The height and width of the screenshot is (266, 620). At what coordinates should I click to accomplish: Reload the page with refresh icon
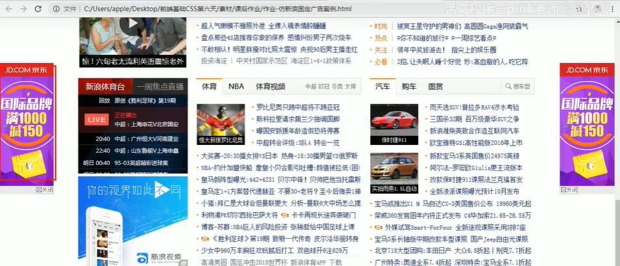pos(38,8)
